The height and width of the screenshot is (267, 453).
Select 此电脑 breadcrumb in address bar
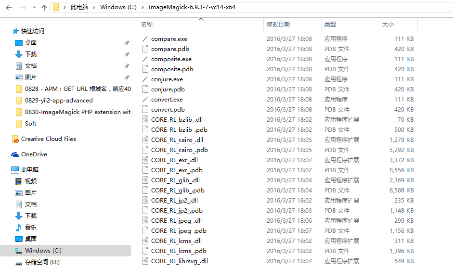point(79,7)
